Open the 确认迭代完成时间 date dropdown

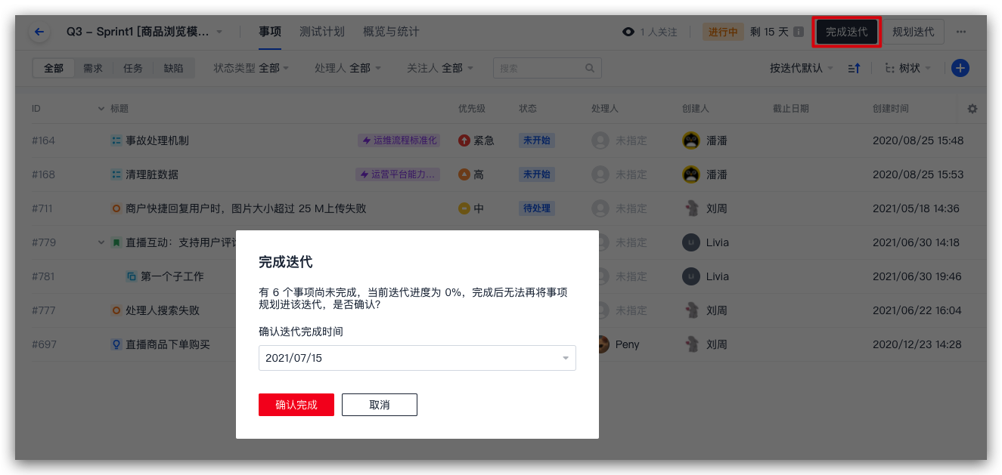pyautogui.click(x=417, y=358)
